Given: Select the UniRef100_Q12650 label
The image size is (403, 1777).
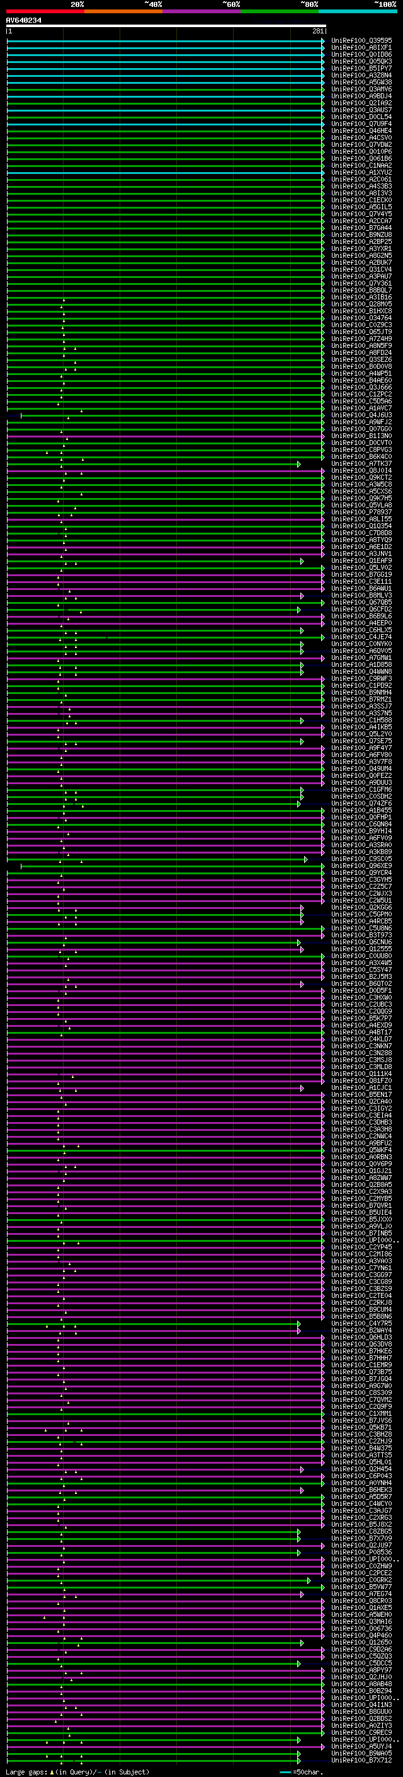Looking at the screenshot, I should point(361,1642).
